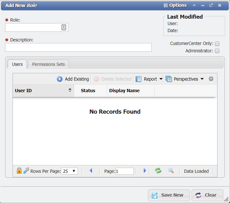Check the Administrator checkbox

217,51
